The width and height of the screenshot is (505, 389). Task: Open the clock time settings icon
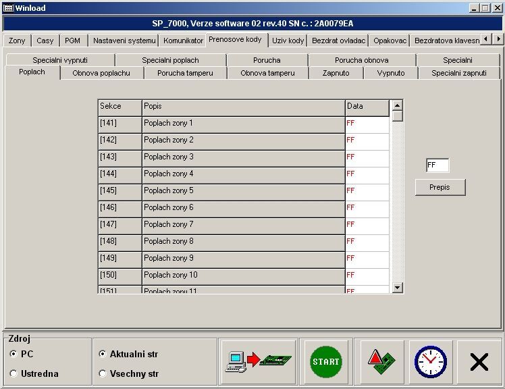coord(431,362)
